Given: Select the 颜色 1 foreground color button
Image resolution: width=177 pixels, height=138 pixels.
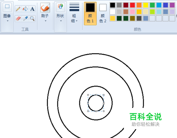Looking at the screenshot, I should (x=90, y=13).
